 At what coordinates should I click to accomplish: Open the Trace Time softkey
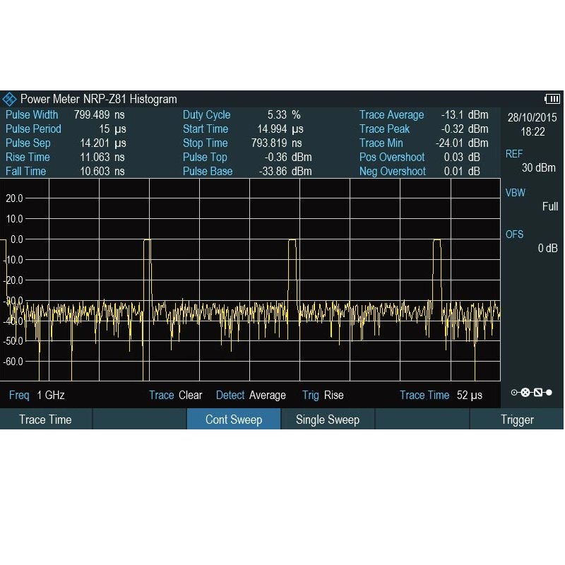(x=46, y=420)
